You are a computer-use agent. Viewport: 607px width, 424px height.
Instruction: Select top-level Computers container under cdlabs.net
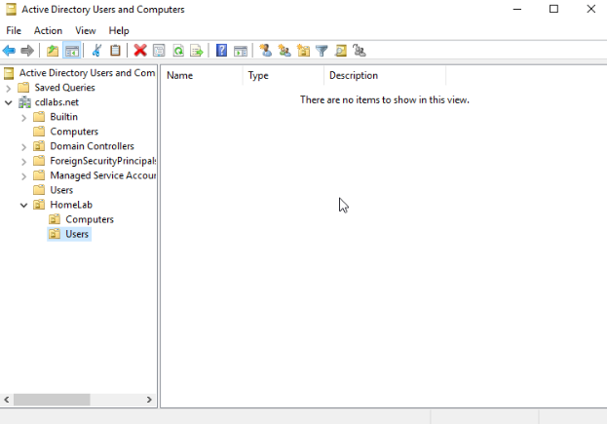[x=74, y=132]
